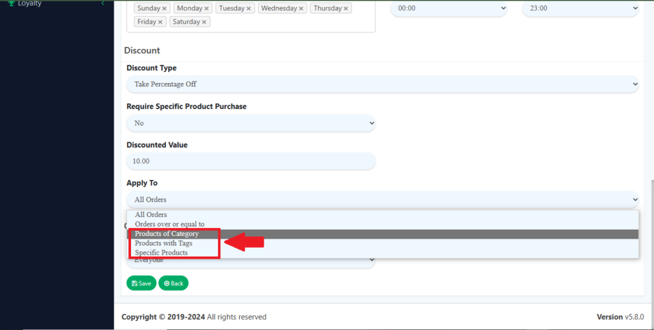Remove the Thursday day tag

tap(346, 9)
